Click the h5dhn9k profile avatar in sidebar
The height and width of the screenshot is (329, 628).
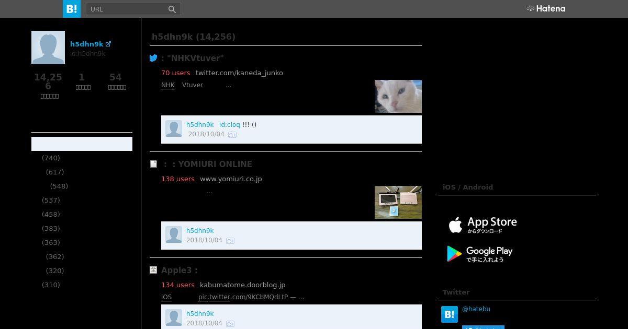pyautogui.click(x=48, y=48)
